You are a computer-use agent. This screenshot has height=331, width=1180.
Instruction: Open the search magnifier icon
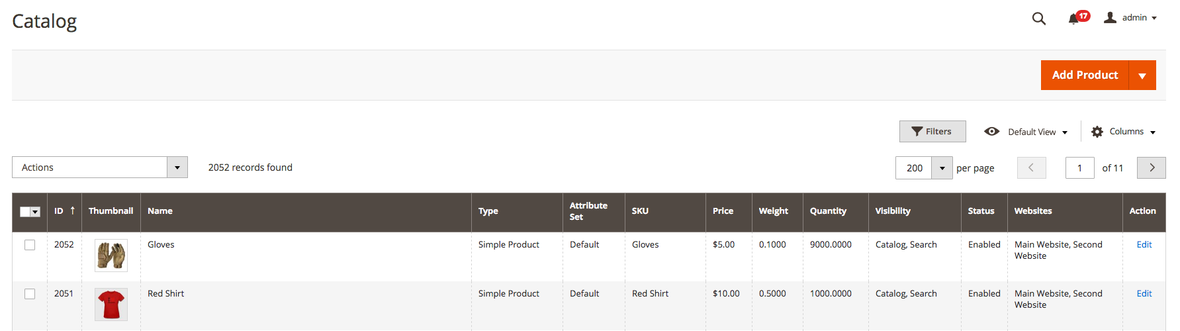click(x=1038, y=19)
